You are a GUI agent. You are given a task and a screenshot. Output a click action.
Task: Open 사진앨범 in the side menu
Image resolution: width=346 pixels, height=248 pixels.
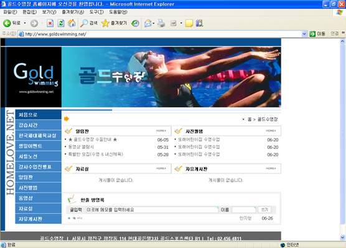click(38, 187)
